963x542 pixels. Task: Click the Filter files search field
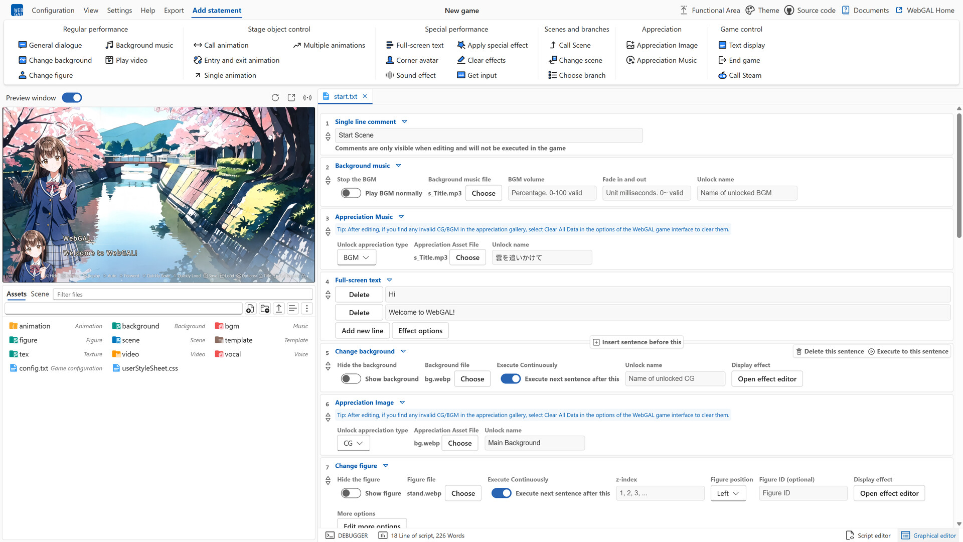[x=183, y=295]
